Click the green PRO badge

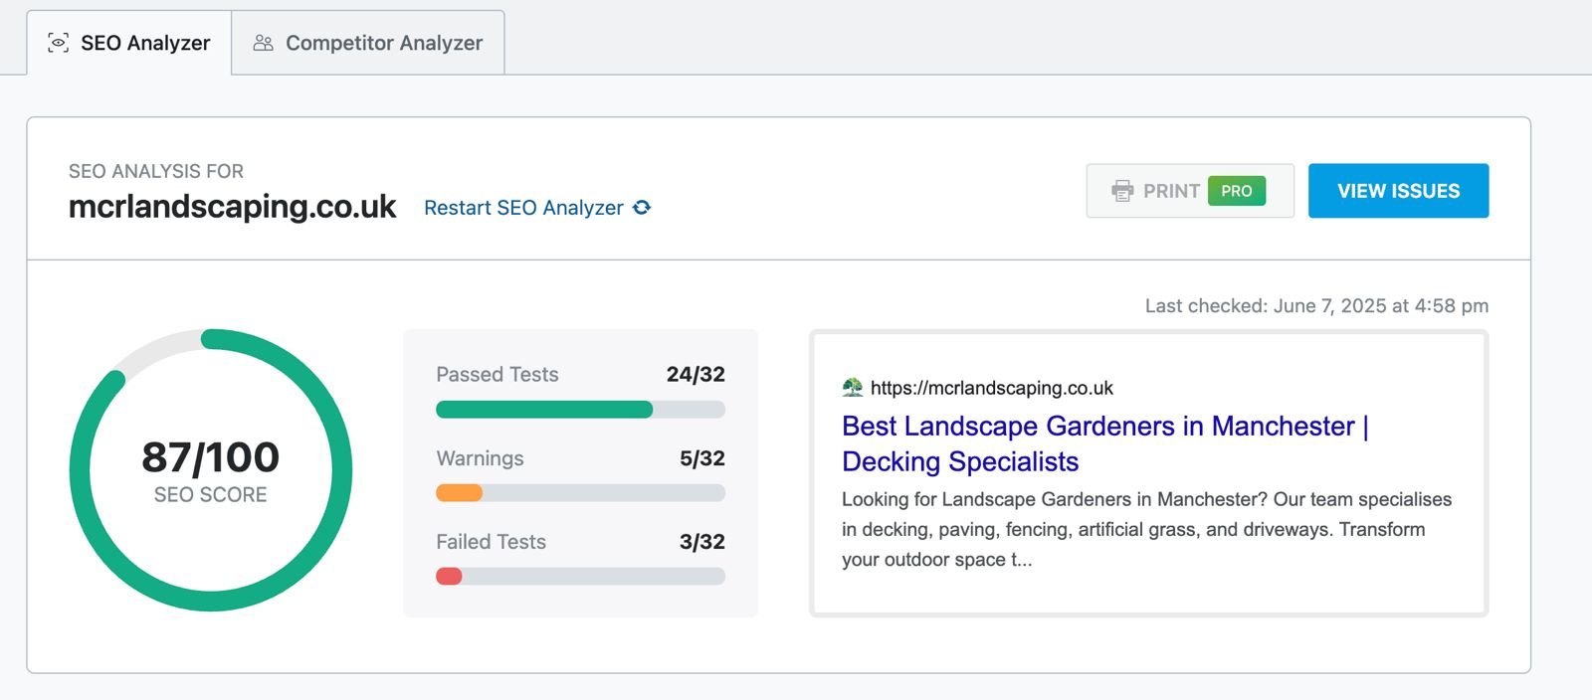1237,191
